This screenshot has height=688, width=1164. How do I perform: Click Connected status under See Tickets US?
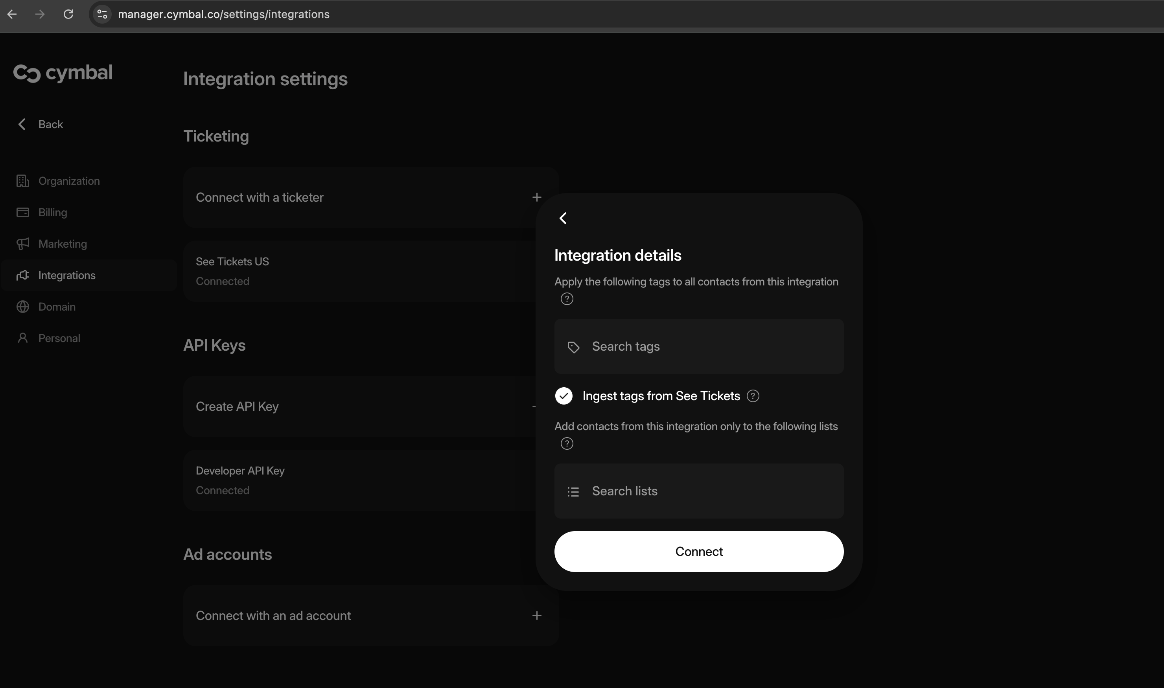coord(223,281)
